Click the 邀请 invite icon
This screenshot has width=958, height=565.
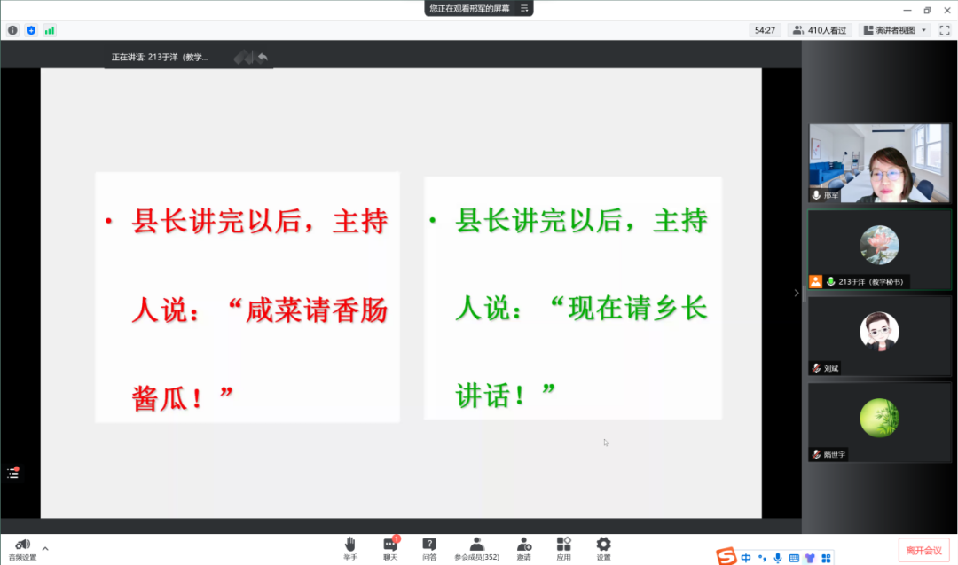[x=524, y=548]
